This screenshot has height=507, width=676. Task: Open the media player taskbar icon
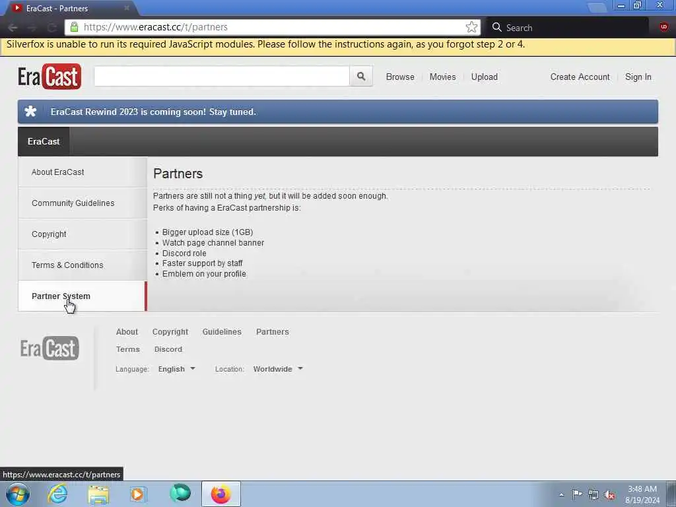click(x=139, y=494)
